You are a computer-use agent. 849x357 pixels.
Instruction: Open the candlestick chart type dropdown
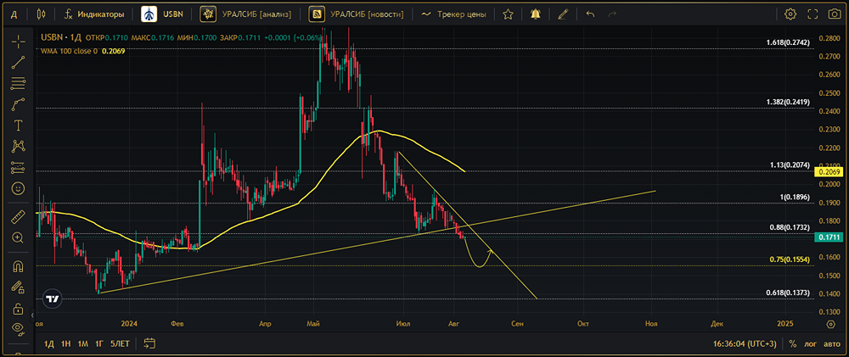coord(42,14)
